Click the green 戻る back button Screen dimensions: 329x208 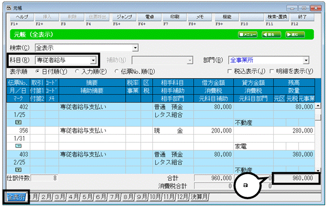271,35
